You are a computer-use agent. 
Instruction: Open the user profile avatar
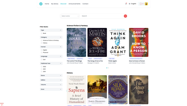[x=146, y=4]
